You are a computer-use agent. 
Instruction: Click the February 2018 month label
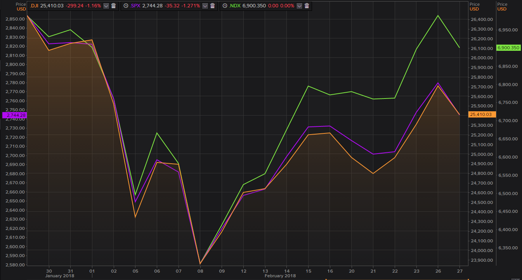[x=280, y=276]
